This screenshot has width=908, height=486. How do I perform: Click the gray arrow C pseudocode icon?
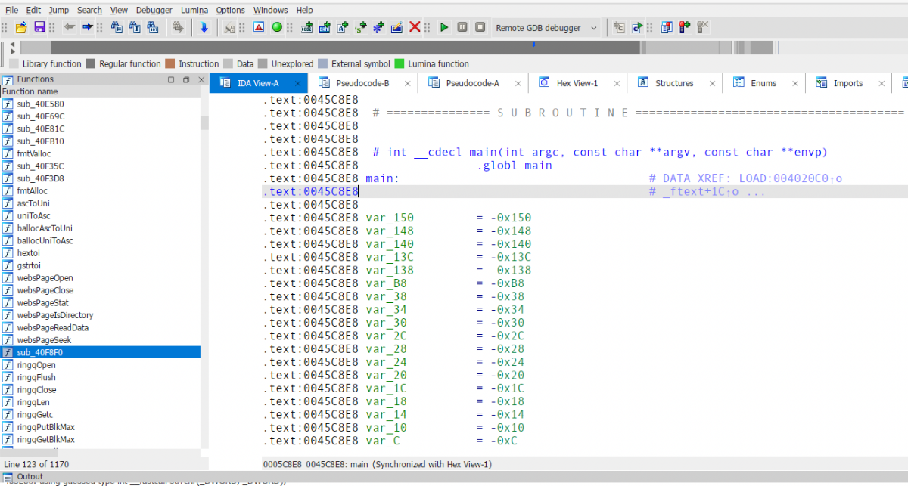(x=619, y=27)
